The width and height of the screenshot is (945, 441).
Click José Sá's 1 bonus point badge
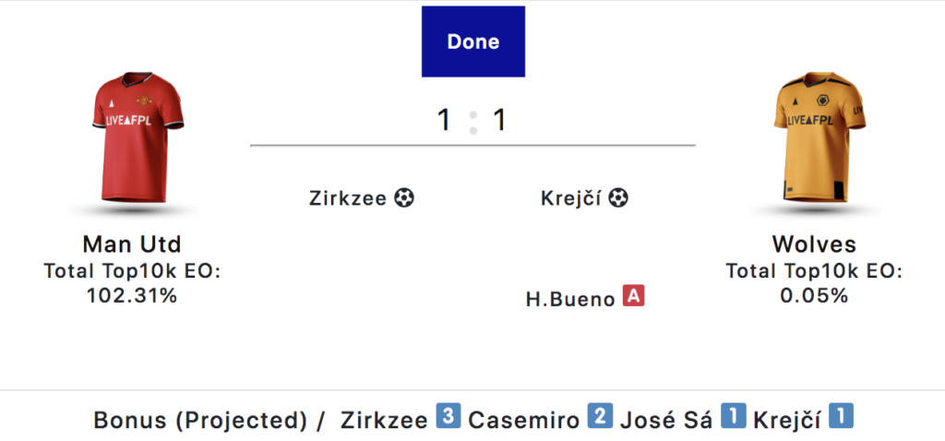[x=732, y=418]
